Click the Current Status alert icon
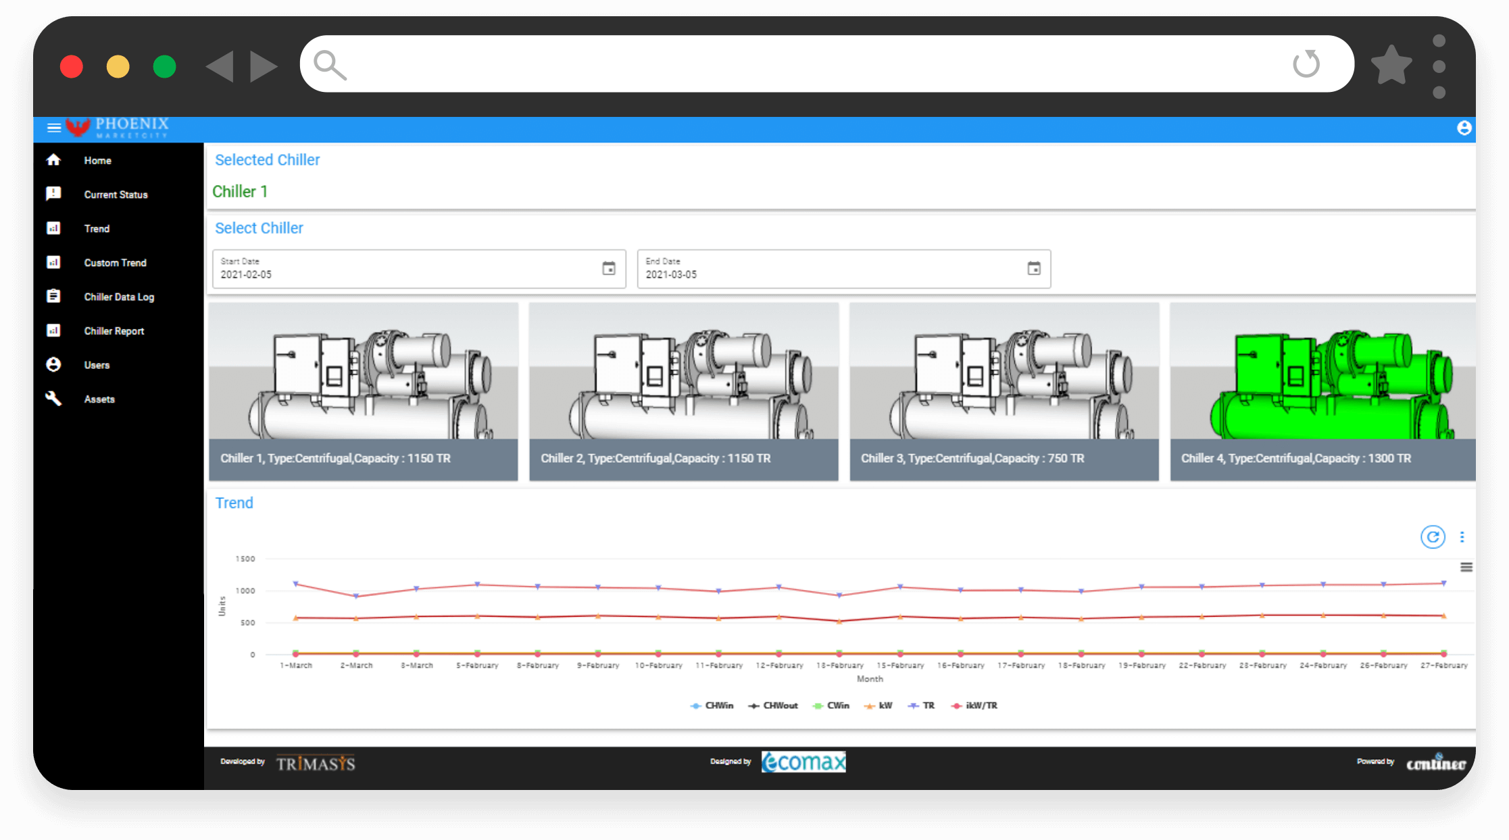The height and width of the screenshot is (840, 1509). [53, 194]
